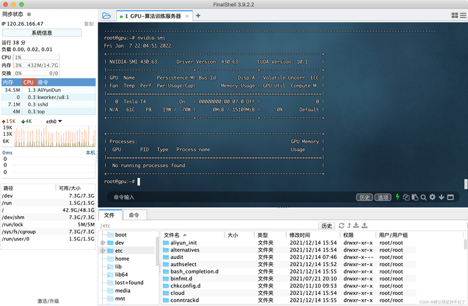This screenshot has width=468, height=306.
Task: Select the GPU-算法训练服务器 session tab
Action: tap(154, 16)
